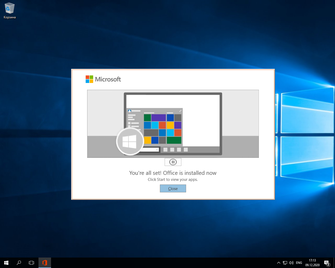
Task: Pause the Office intro animation
Action: (x=173, y=162)
